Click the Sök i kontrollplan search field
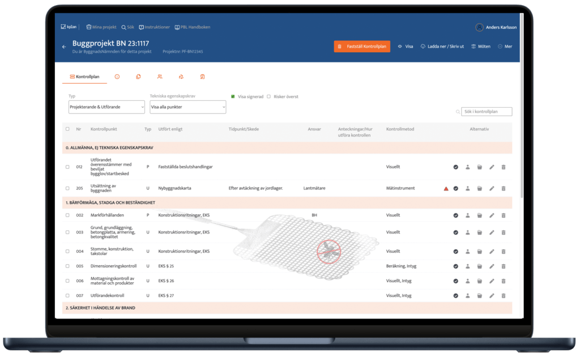The height and width of the screenshot is (357, 580). click(x=486, y=112)
